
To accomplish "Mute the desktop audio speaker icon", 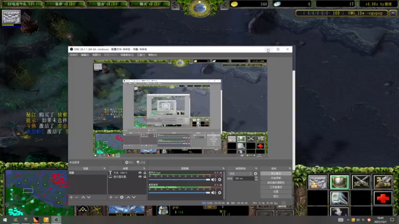I will click(x=213, y=193).
